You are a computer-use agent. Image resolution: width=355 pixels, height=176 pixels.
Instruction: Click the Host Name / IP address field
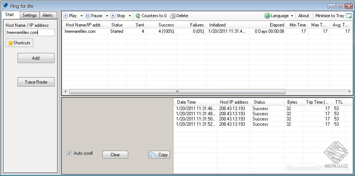(30, 32)
